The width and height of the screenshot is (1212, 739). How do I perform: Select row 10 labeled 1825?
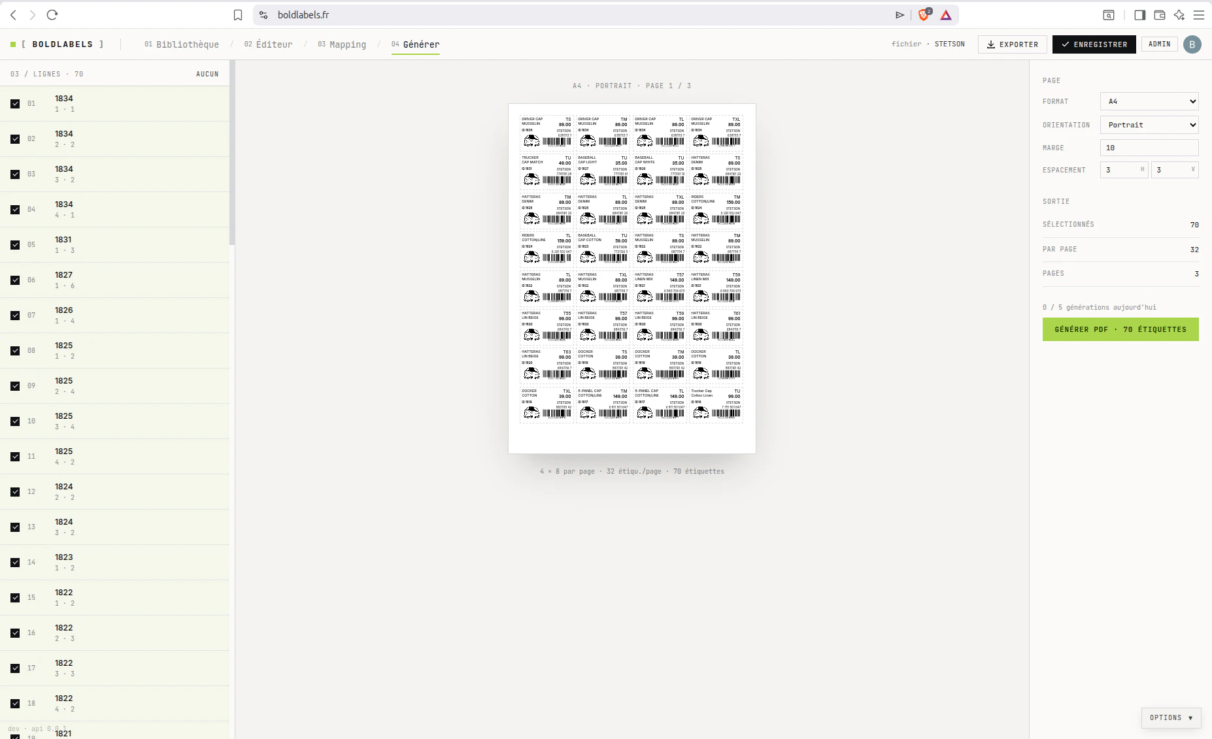pos(114,421)
